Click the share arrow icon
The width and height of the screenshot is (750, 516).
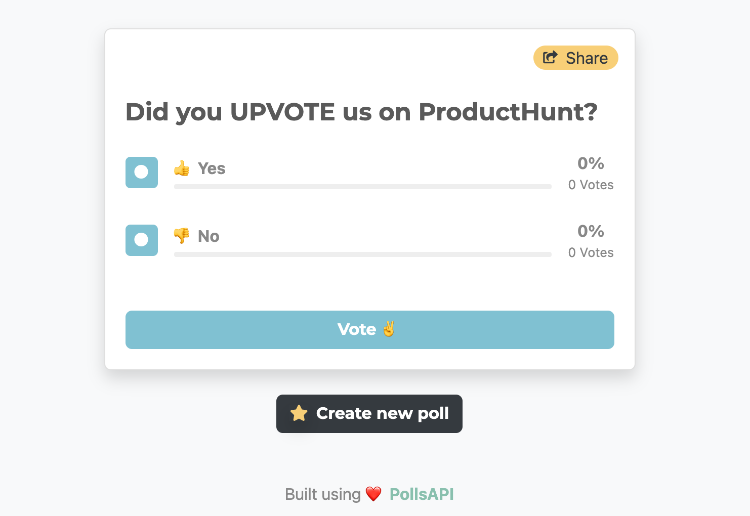[550, 57]
